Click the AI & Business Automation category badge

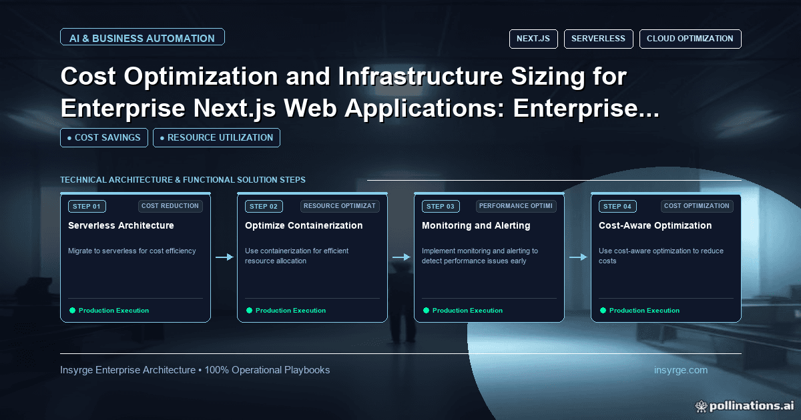(142, 38)
